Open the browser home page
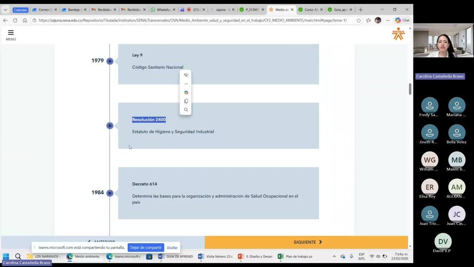The image size is (474, 267). (25, 20)
